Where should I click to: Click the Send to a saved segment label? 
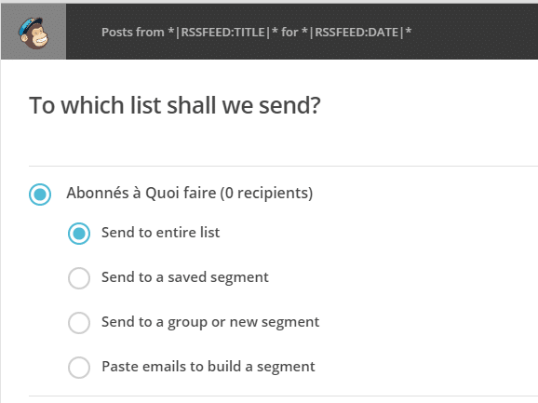[185, 277]
